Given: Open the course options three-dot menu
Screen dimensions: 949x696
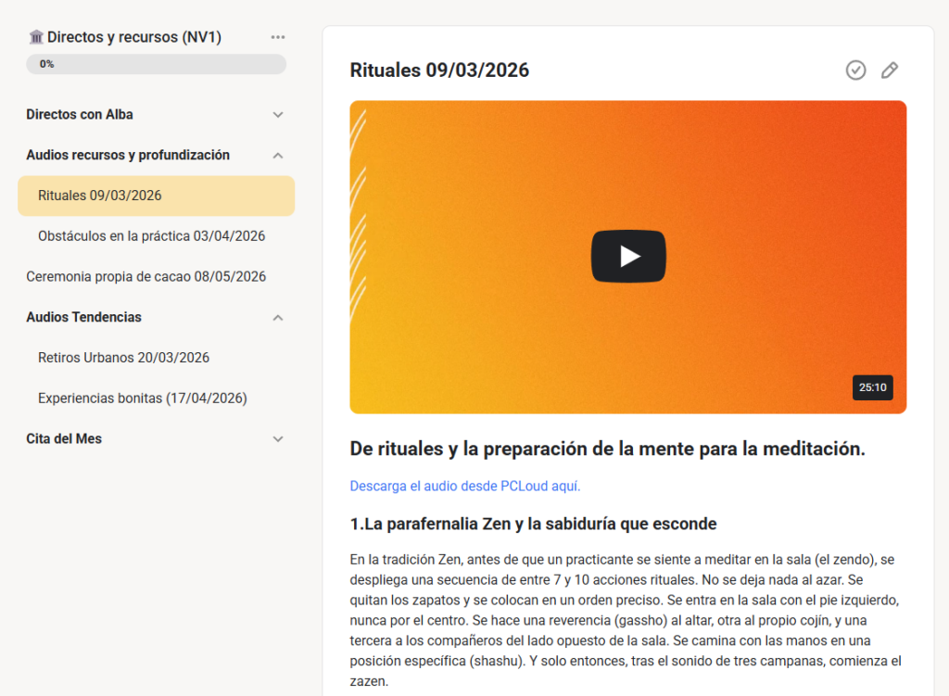Looking at the screenshot, I should tap(278, 37).
